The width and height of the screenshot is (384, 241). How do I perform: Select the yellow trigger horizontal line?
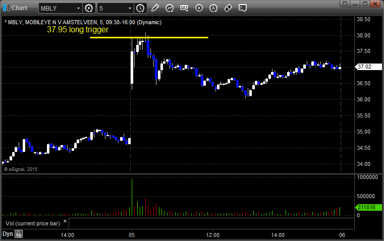pos(149,37)
